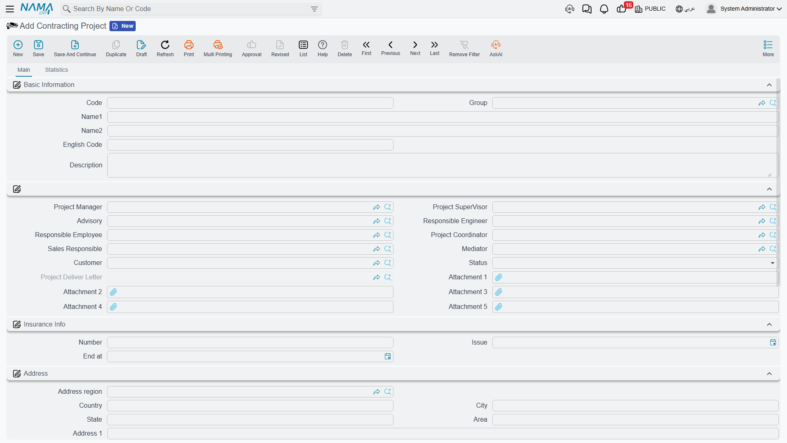Image resolution: width=787 pixels, height=443 pixels.
Task: Switch to the Statistics tab
Action: (57, 70)
